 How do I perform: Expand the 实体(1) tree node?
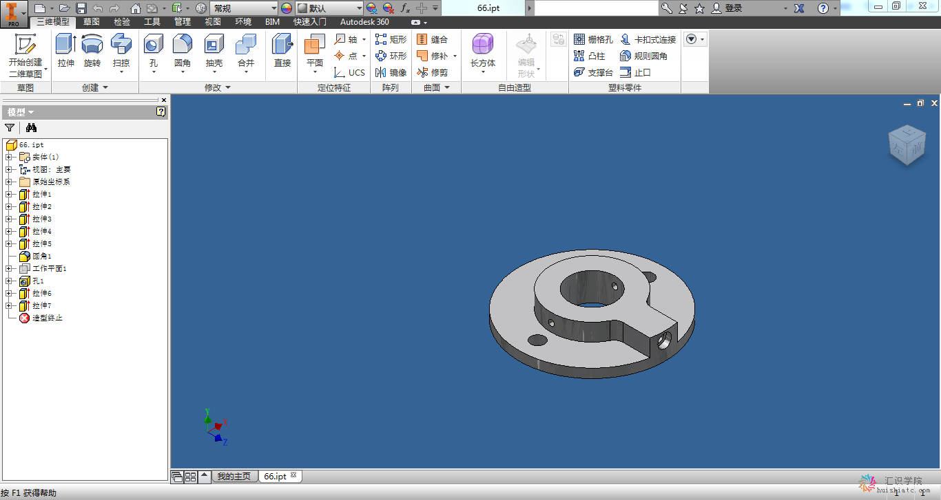tap(9, 157)
